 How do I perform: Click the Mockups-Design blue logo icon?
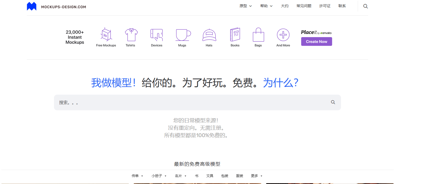[32, 6]
